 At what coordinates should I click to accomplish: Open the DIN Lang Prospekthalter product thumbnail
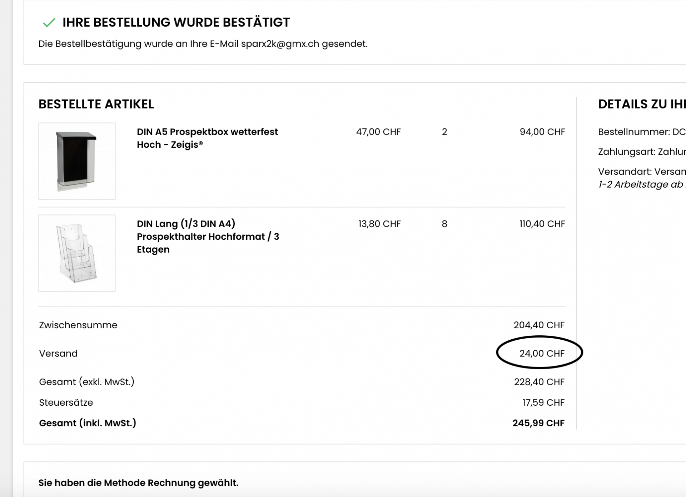click(77, 253)
